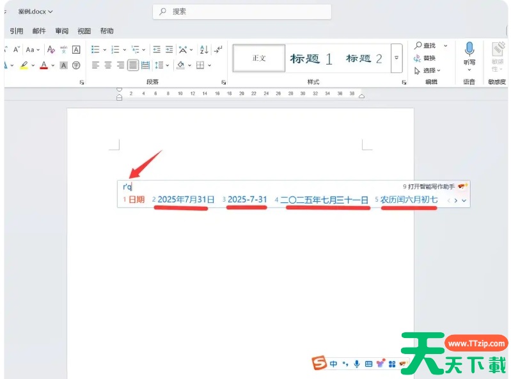Open line spacing dropdown arrow
The height and width of the screenshot is (379, 511).
click(168, 65)
